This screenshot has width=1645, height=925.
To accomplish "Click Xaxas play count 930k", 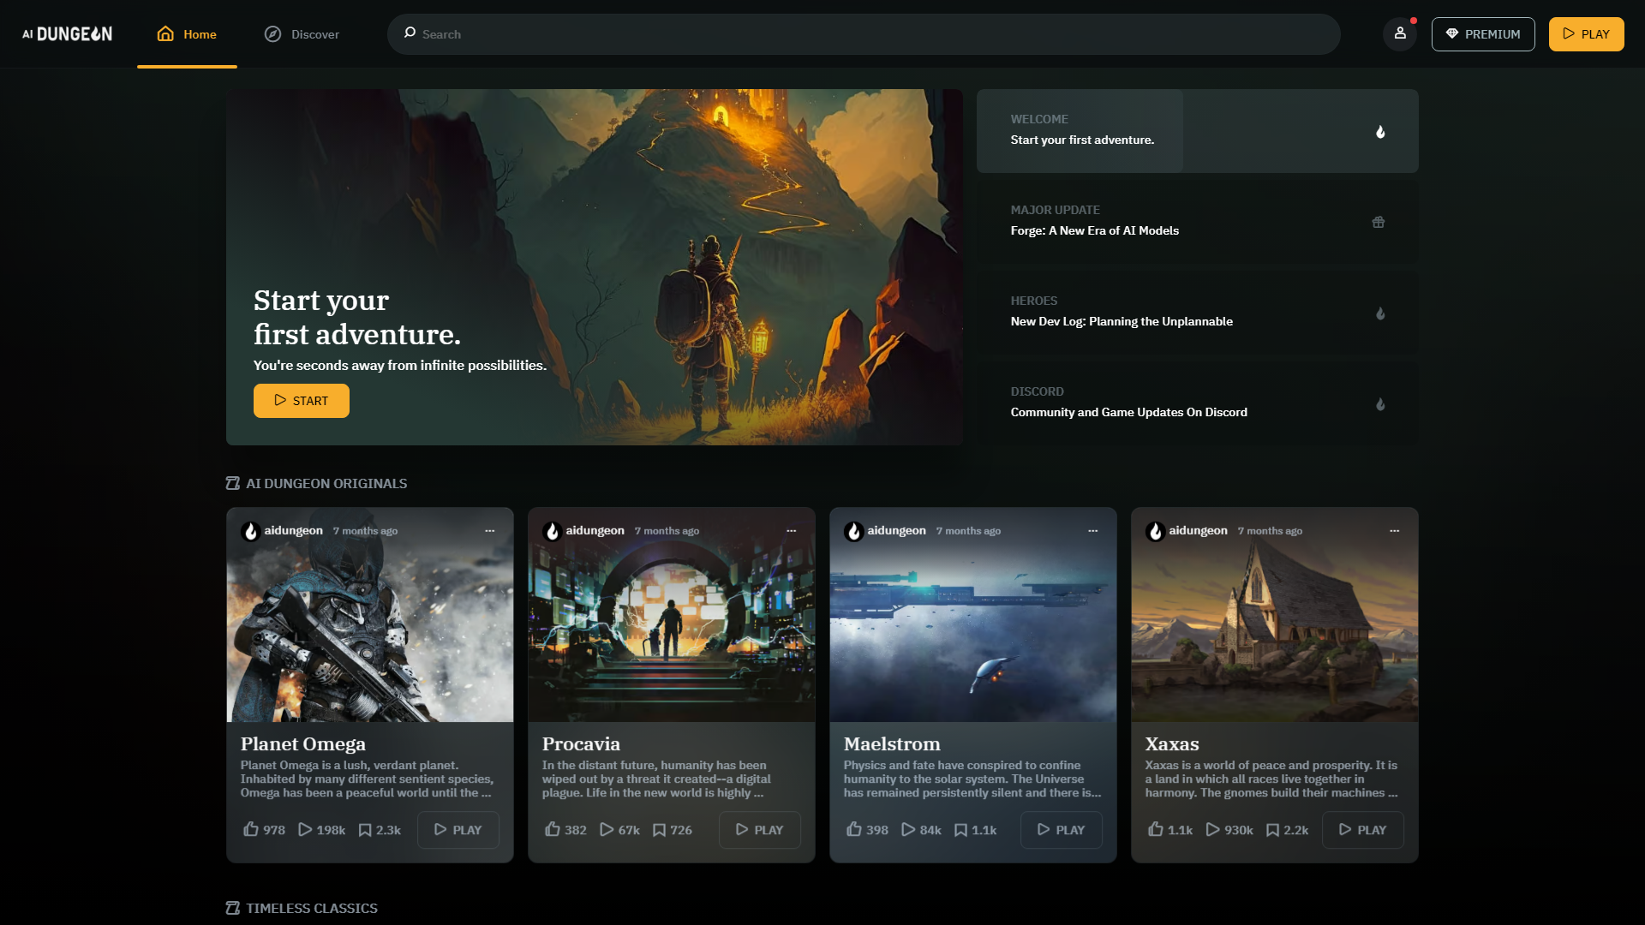I will click(1229, 829).
